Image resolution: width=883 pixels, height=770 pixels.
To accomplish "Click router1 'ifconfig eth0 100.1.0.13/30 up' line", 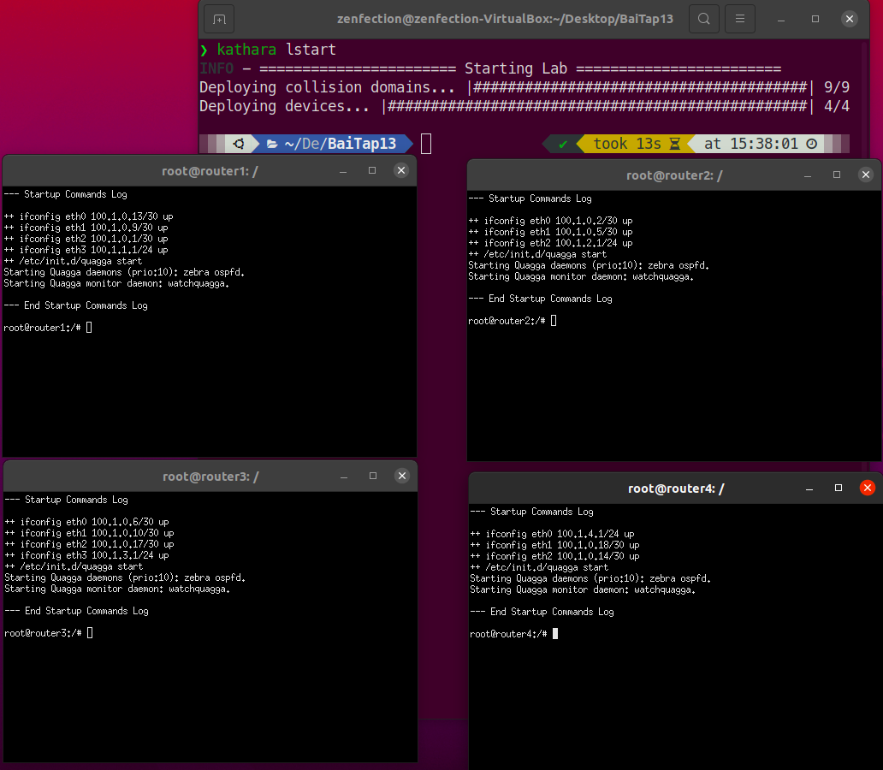I will click(88, 216).
